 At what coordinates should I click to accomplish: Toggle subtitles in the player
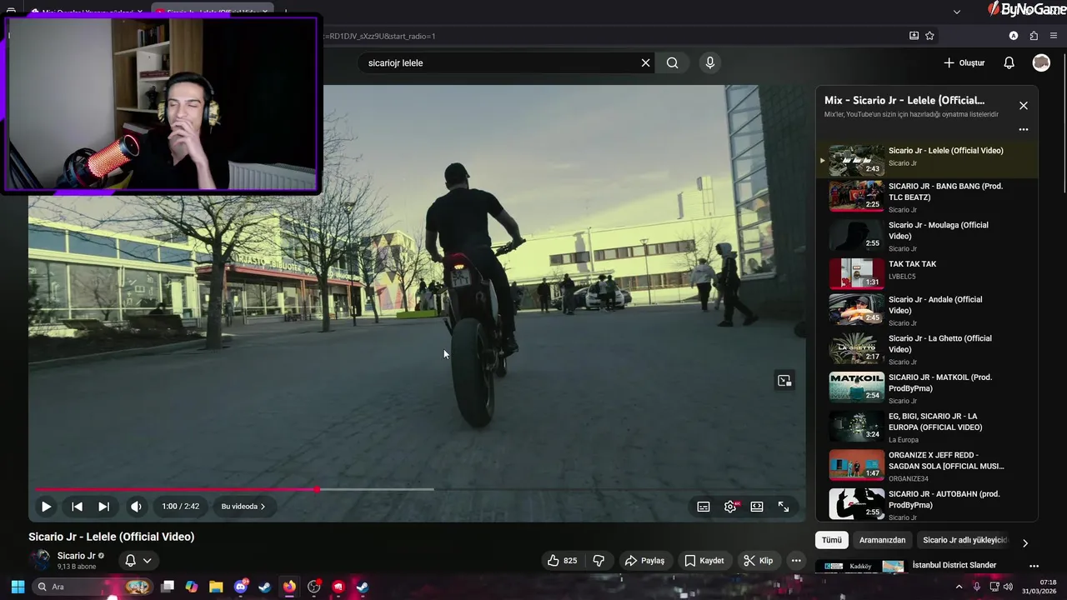704,506
